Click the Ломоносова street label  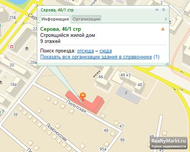click(56, 132)
